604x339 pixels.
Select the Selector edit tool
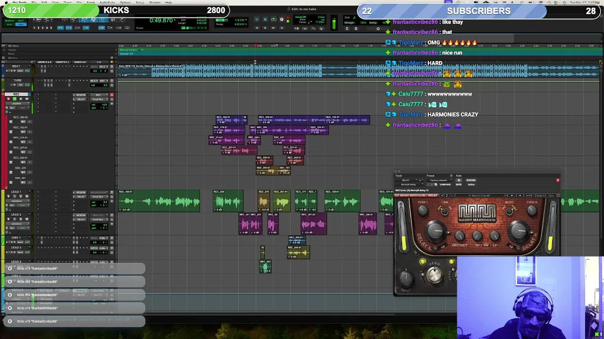point(93,20)
